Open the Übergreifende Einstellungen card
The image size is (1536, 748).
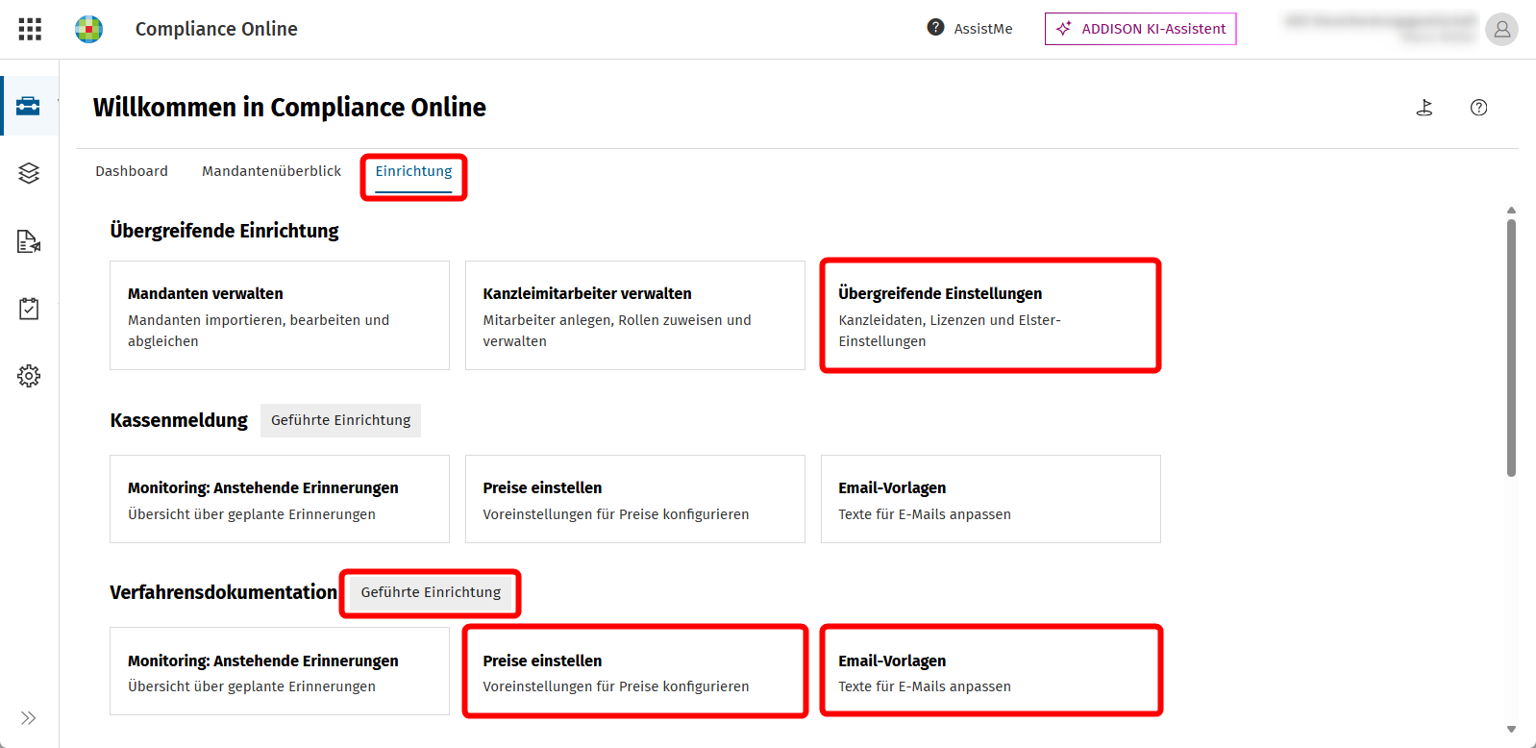[991, 315]
